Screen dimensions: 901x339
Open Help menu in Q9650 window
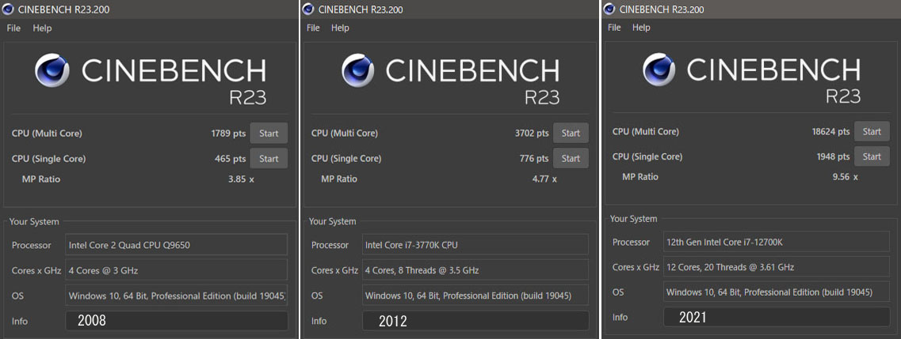click(42, 28)
